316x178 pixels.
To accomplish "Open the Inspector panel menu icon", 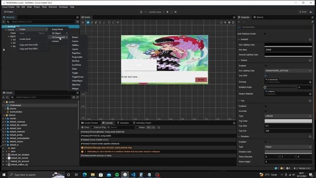I will [313, 17].
